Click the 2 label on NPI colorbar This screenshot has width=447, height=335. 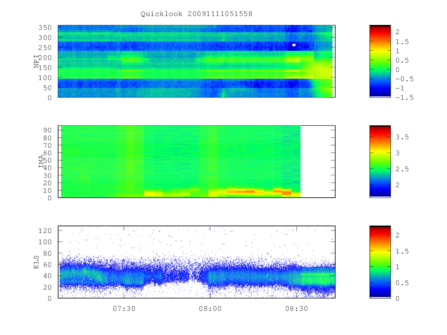tap(398, 32)
